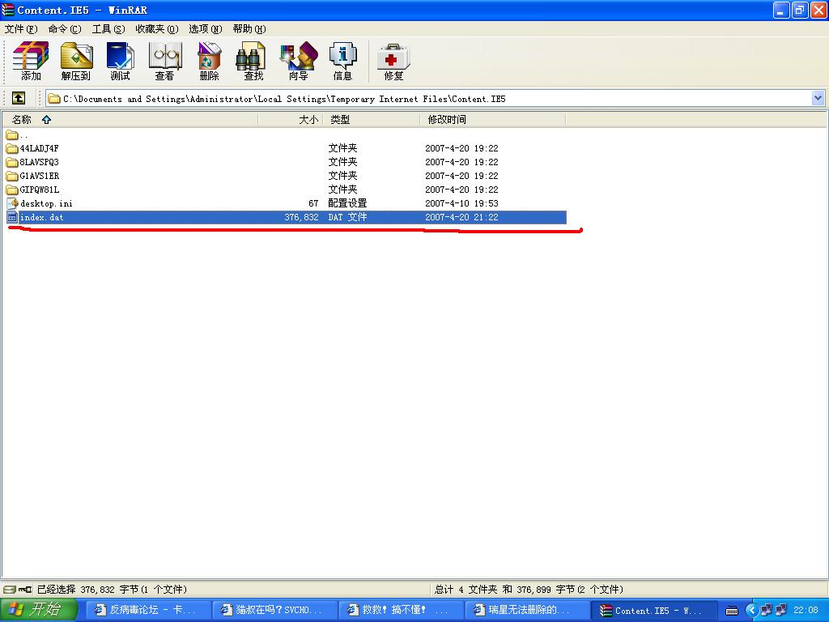Screen dimensions: 829x622
Task: Switch to 瑞星无法删除的 taskbar window
Action: [x=526, y=610]
